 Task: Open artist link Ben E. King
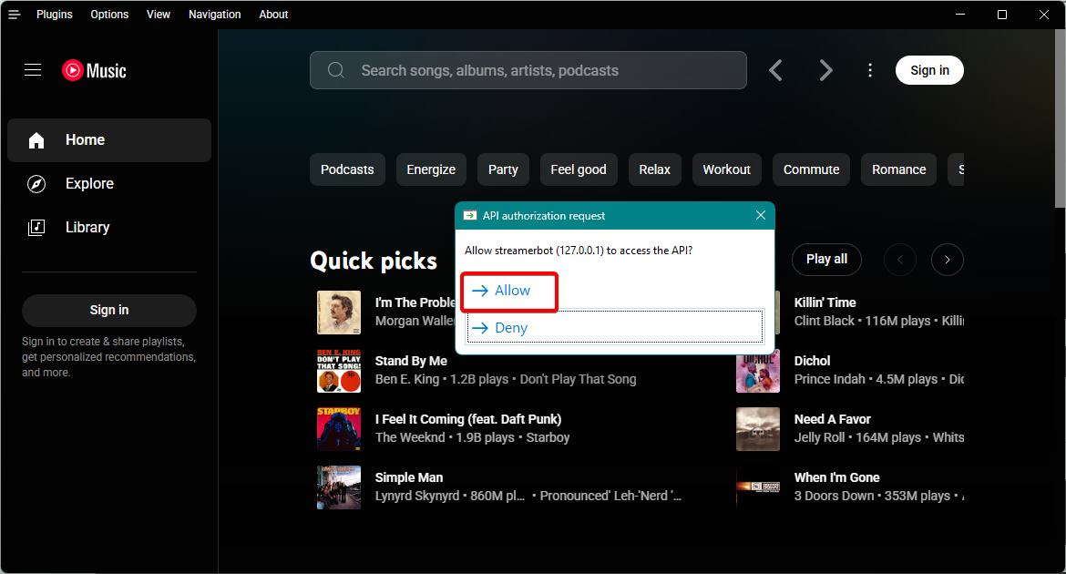pyautogui.click(x=407, y=380)
